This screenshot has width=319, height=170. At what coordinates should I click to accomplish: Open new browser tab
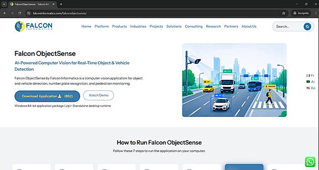pos(61,4)
